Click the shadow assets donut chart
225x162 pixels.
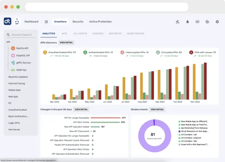(155, 136)
